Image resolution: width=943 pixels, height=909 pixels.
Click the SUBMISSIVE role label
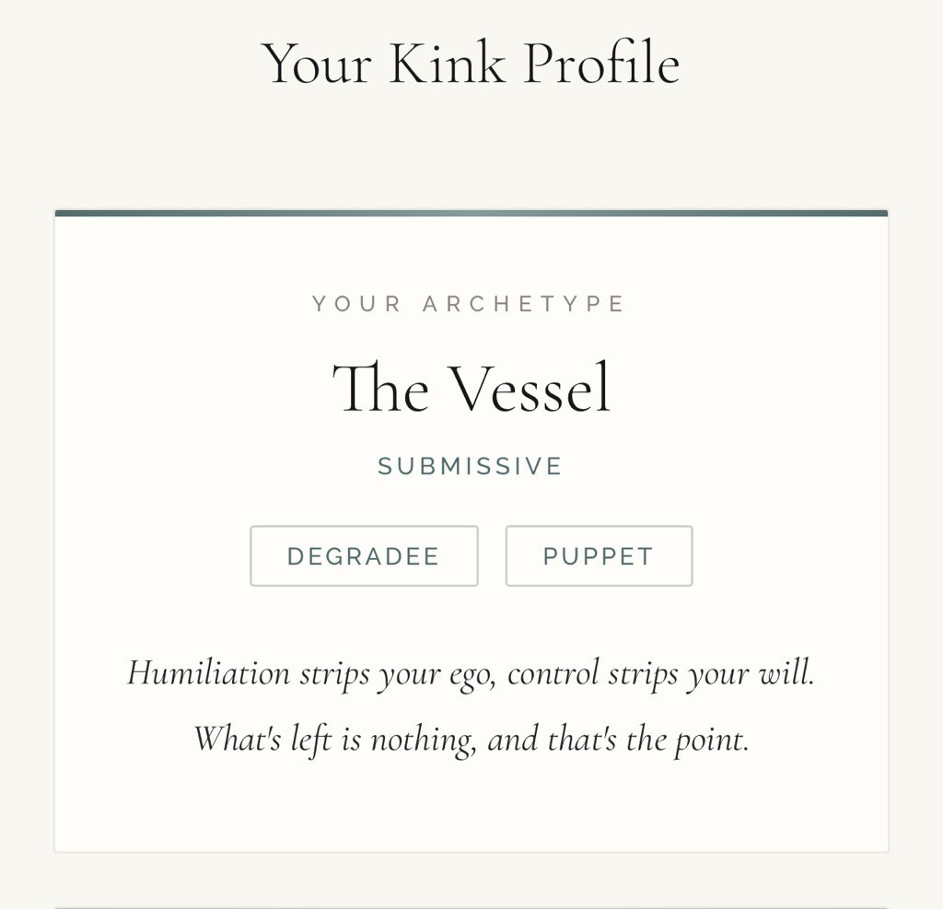click(x=471, y=467)
